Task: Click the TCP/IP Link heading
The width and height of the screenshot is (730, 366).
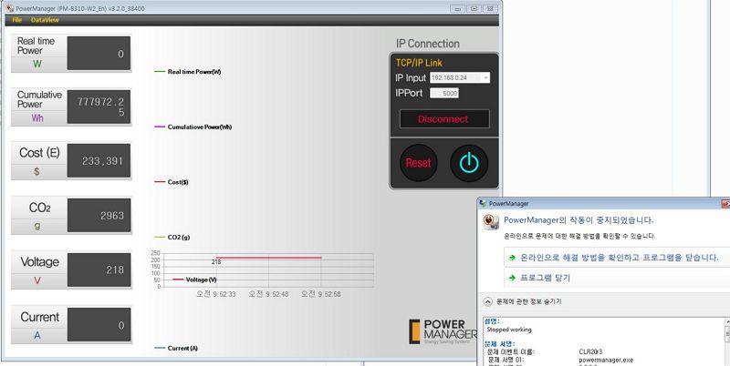Action: click(x=419, y=63)
